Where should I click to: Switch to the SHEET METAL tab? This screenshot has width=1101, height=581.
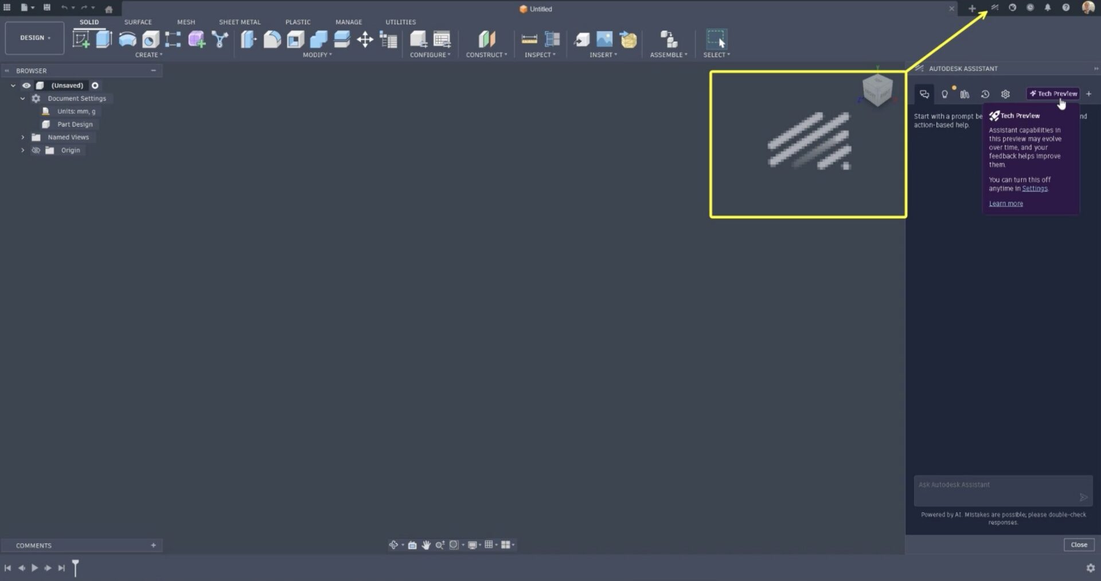[x=240, y=22]
